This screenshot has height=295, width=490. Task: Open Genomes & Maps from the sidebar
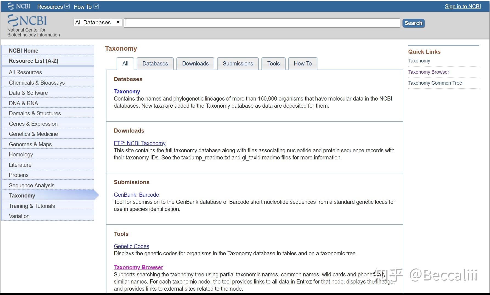(x=30, y=144)
